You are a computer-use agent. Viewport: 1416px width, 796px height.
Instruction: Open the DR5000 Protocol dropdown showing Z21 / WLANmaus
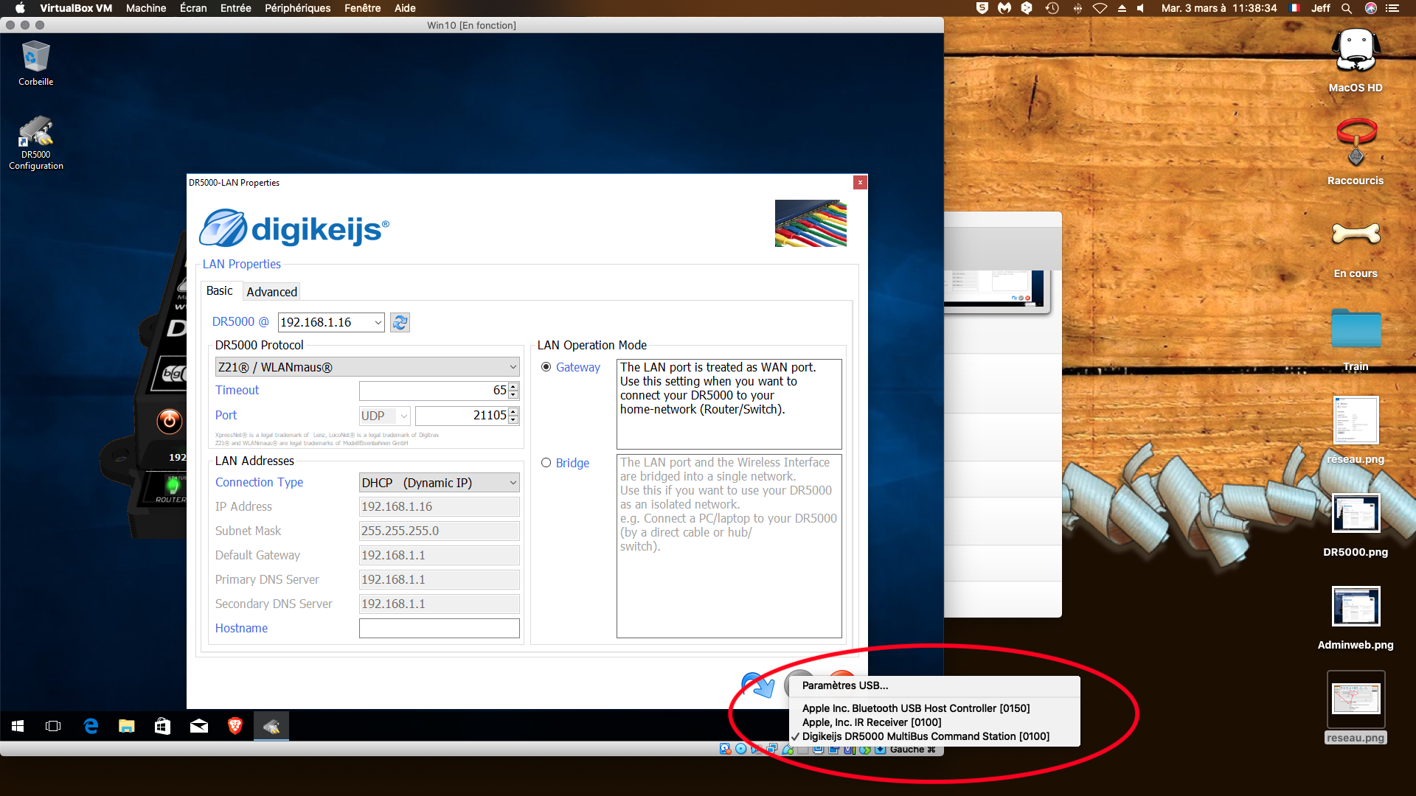pyautogui.click(x=367, y=367)
